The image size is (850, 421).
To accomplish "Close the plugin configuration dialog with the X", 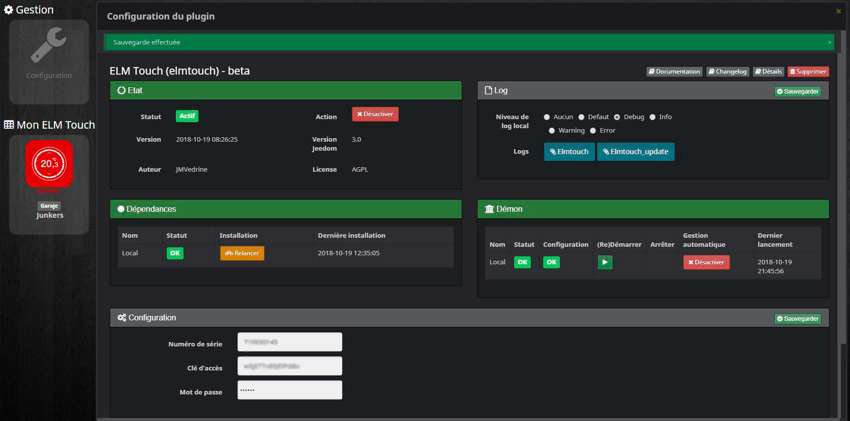I will click(838, 11).
